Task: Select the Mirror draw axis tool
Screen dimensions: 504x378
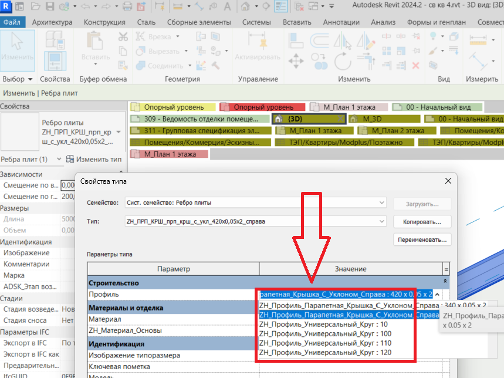Action: click(366, 41)
